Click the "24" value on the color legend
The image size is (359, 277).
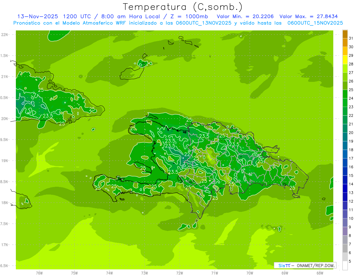351,98
